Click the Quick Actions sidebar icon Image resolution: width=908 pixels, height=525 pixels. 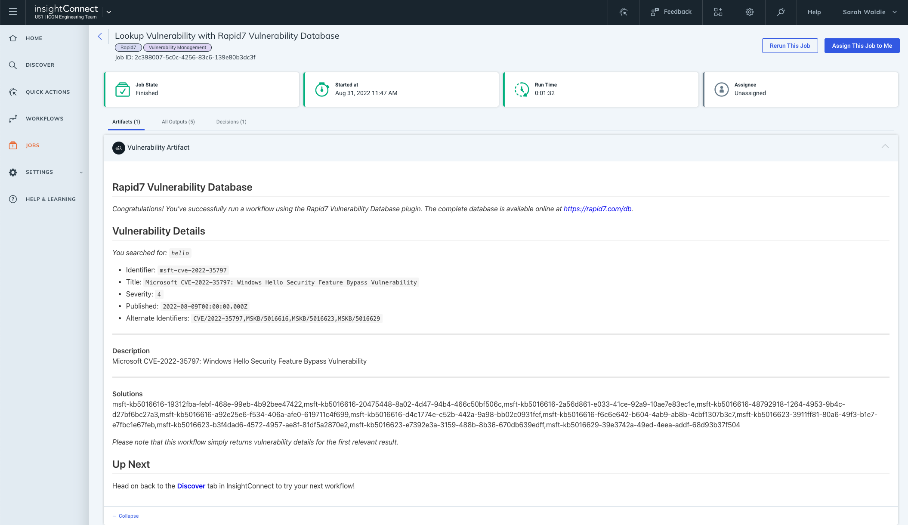tap(13, 92)
